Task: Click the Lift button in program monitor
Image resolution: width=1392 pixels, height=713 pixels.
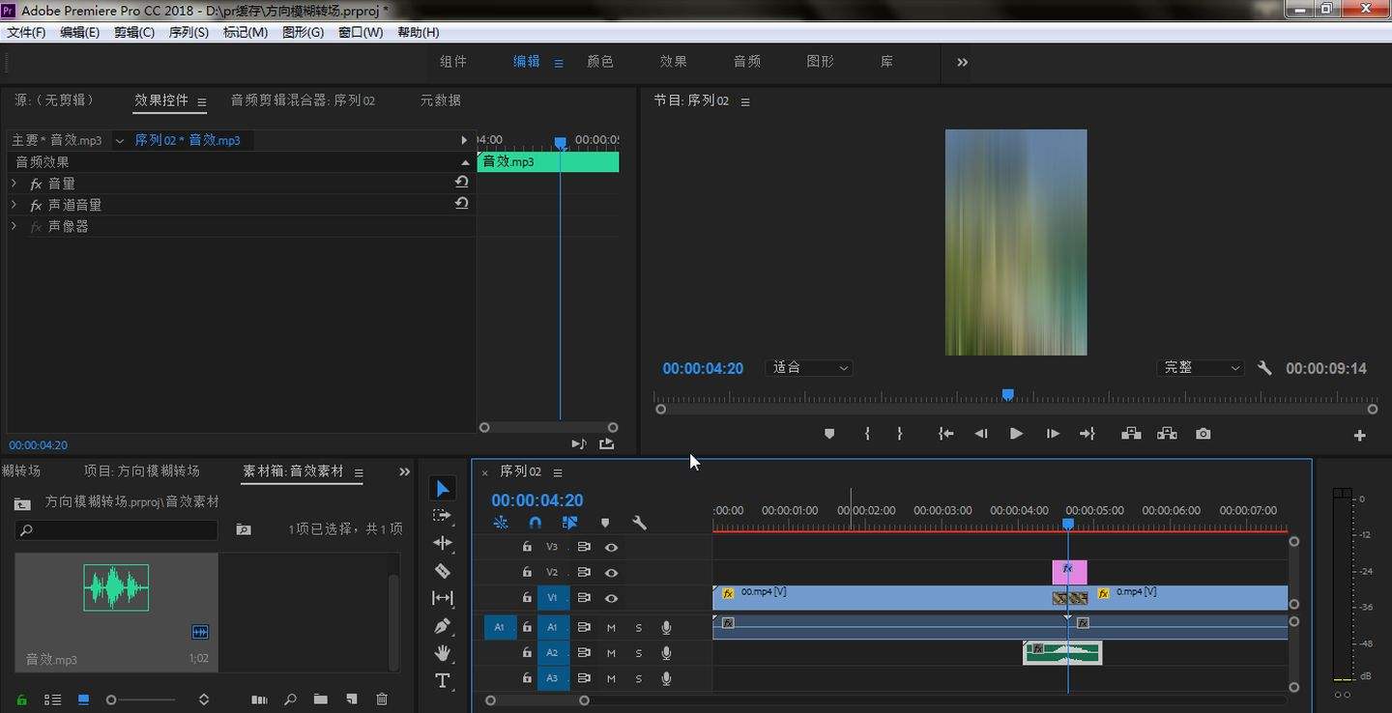Action: coord(1131,434)
